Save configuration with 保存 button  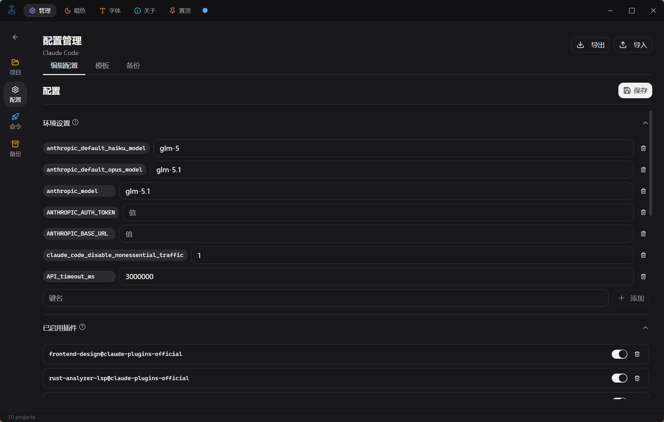coord(635,91)
